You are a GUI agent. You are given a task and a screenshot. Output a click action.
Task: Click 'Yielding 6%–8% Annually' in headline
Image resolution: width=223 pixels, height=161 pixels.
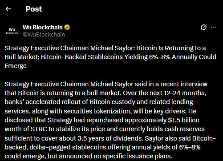161,57
